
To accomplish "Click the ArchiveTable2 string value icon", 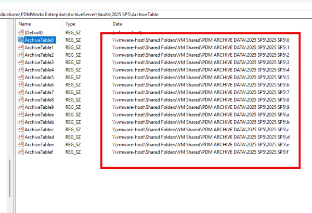I will [21, 55].
